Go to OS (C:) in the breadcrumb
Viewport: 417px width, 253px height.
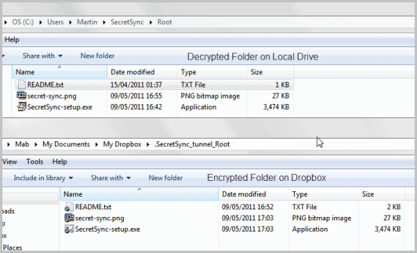pyautogui.click(x=23, y=22)
